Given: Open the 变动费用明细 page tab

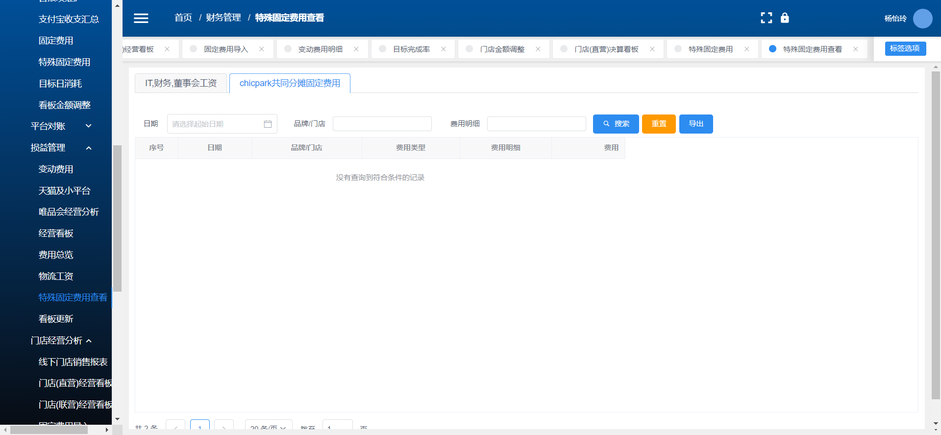Looking at the screenshot, I should [x=321, y=49].
